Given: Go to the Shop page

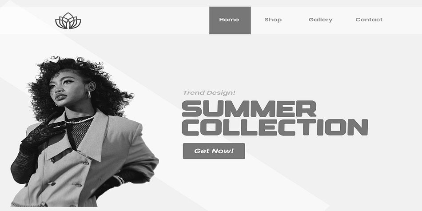Looking at the screenshot, I should tap(273, 20).
